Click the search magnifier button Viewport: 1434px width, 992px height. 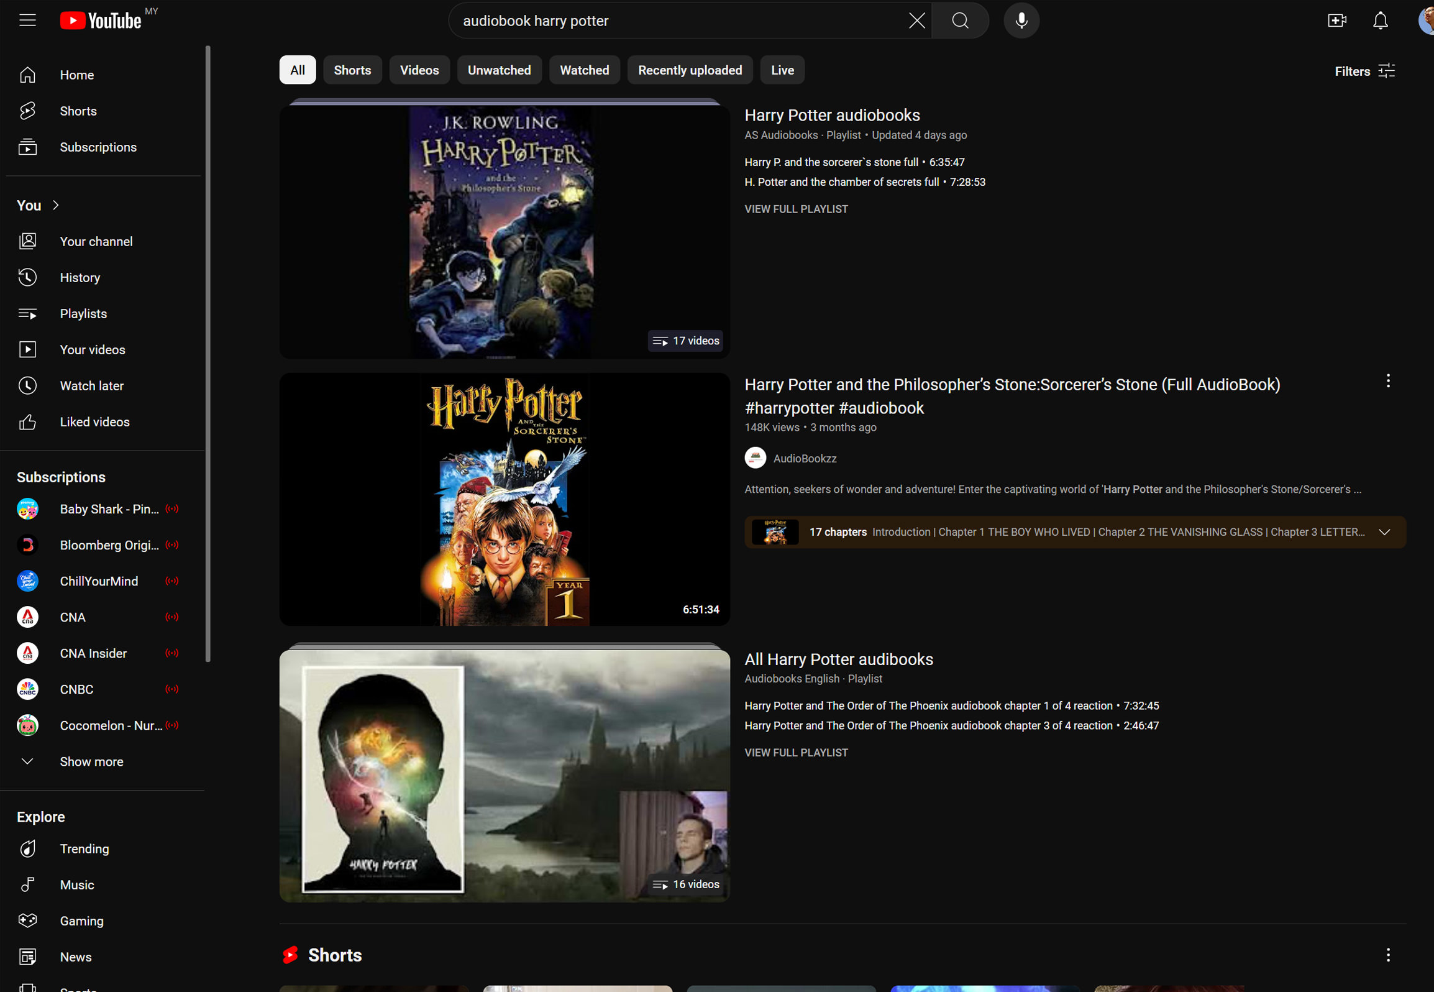959,21
